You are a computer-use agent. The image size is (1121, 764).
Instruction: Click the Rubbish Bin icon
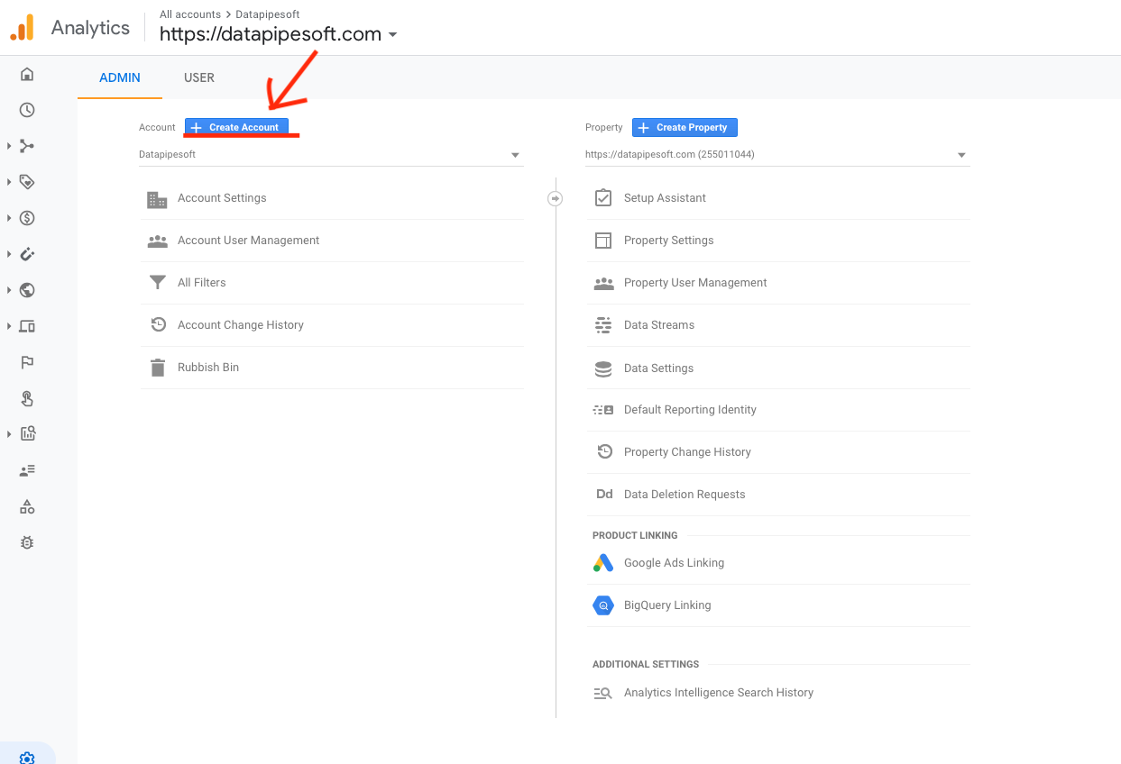pos(158,368)
